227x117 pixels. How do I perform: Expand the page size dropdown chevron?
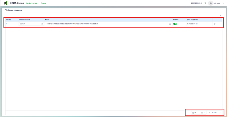pos(205,113)
